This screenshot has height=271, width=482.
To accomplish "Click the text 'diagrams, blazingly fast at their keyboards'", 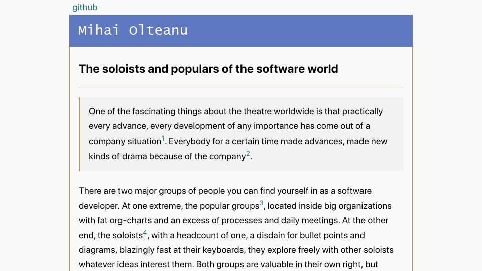I will click(162, 250).
